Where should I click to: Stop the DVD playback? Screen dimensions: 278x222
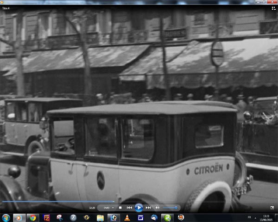120,208
